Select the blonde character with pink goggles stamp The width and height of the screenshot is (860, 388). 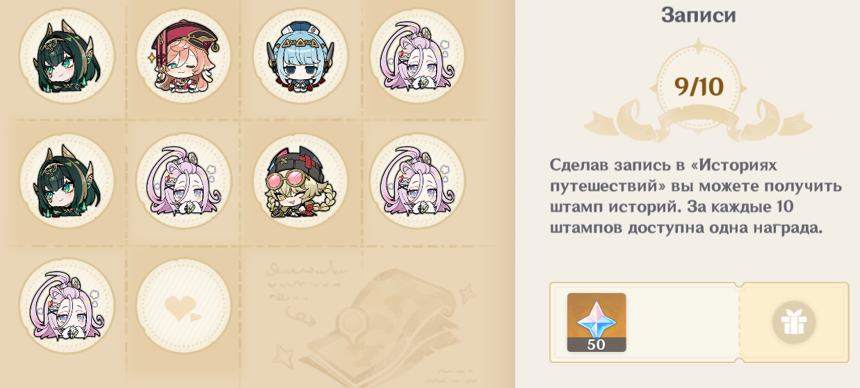(x=300, y=181)
